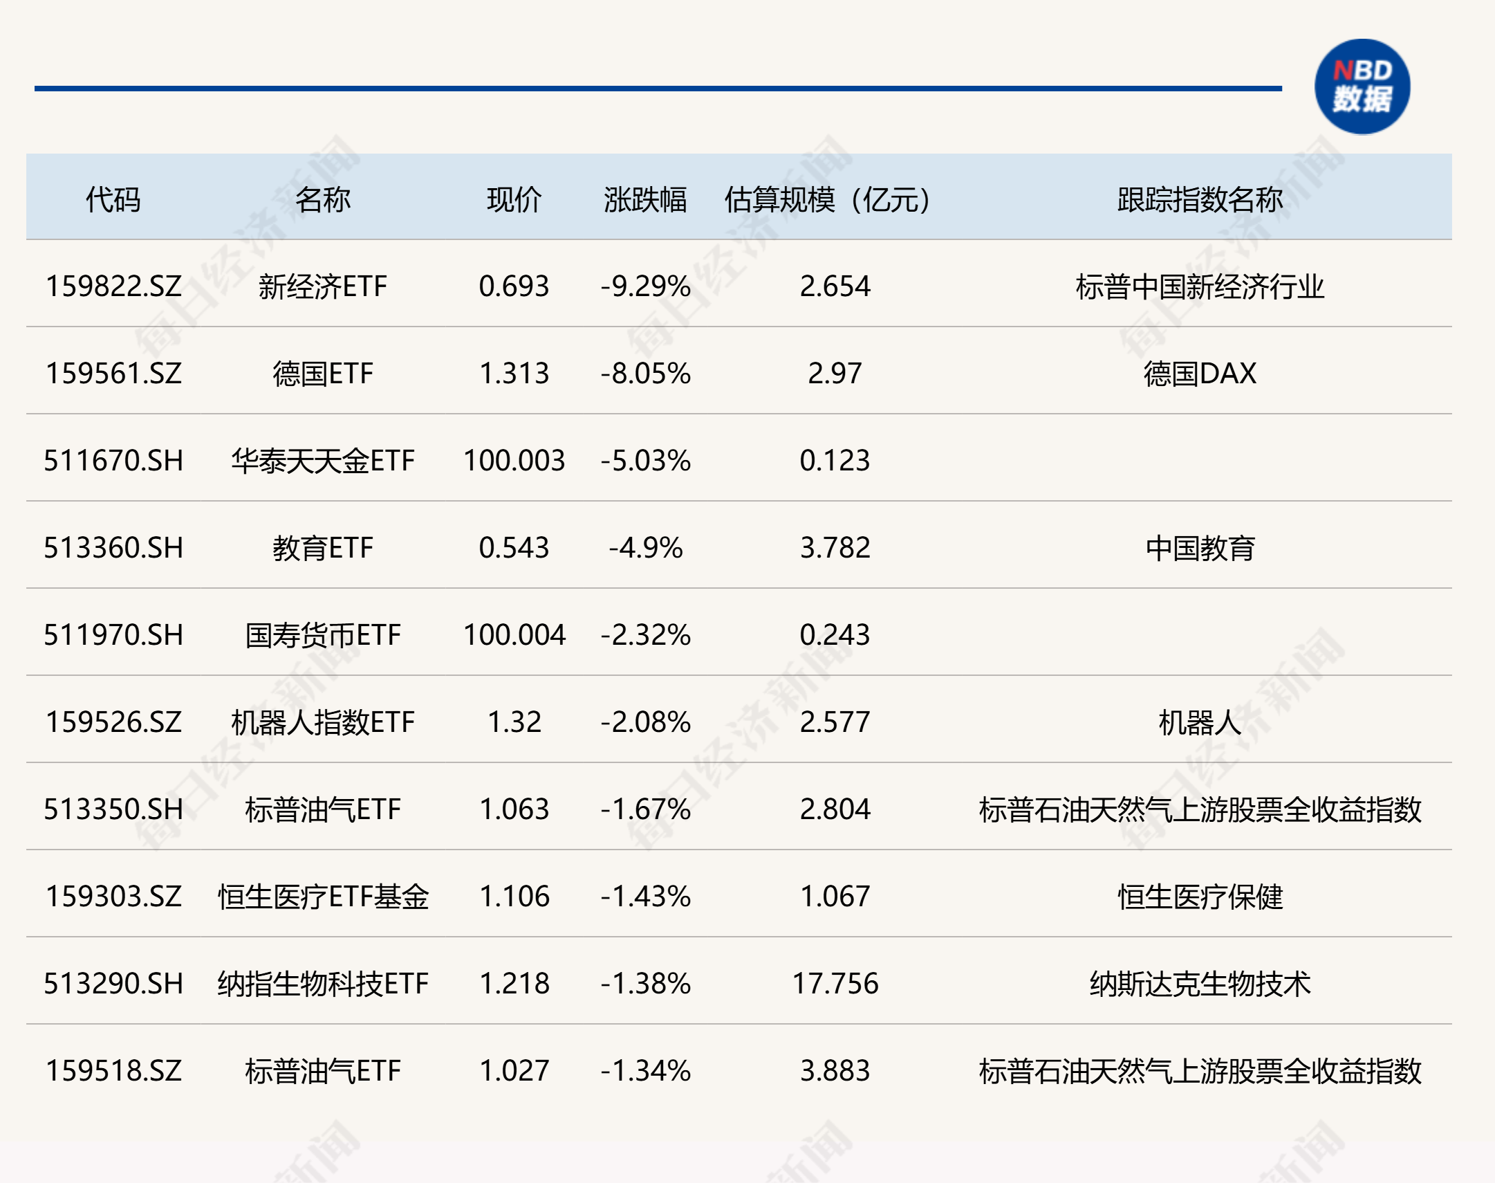Click the 估算规模(亿元) column header
The height and width of the screenshot is (1183, 1495).
pyautogui.click(x=828, y=199)
